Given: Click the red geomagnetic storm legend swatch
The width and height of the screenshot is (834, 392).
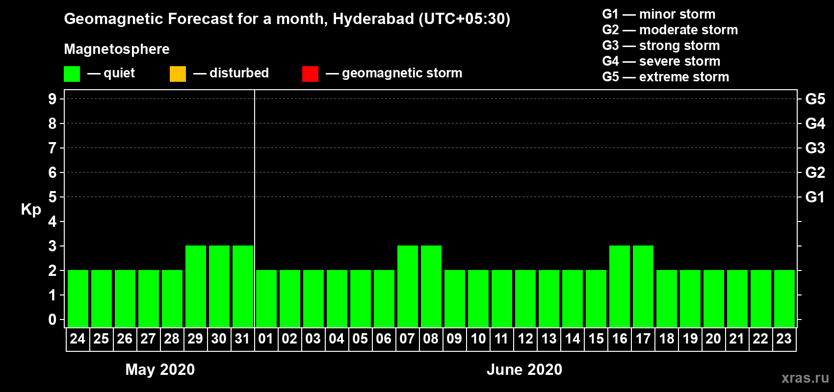Looking at the screenshot, I should [310, 74].
